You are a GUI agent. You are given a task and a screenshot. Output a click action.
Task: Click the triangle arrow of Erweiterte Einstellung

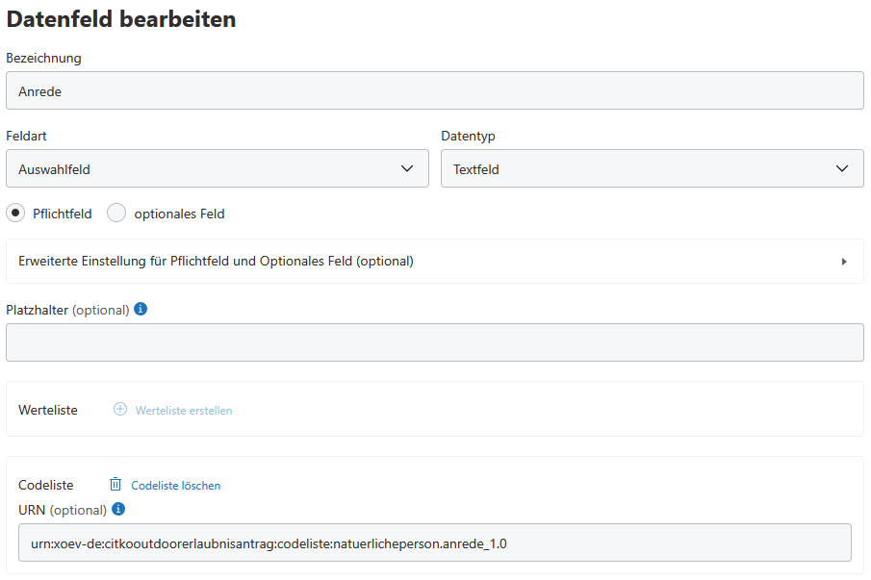click(x=844, y=262)
